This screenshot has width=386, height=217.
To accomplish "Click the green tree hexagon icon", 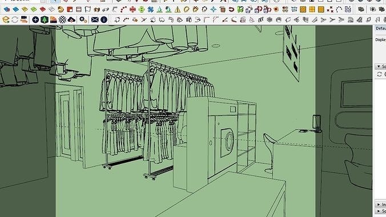I will pyautogui.click(x=45, y=19).
